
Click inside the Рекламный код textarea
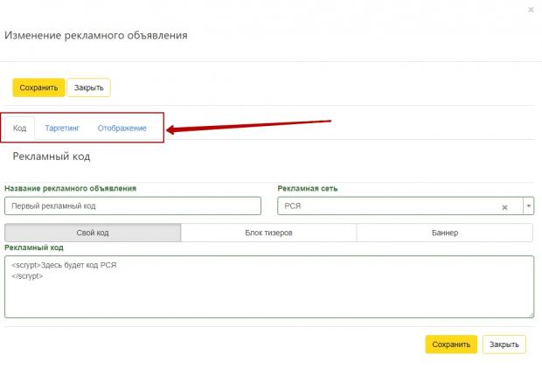269,287
